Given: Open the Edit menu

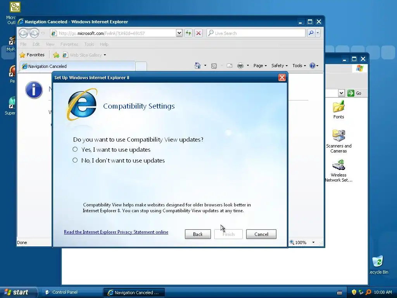Looking at the screenshot, I should (36, 44).
